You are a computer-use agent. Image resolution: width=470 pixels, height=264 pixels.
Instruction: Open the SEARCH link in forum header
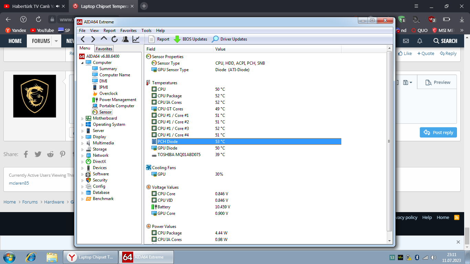click(x=445, y=41)
